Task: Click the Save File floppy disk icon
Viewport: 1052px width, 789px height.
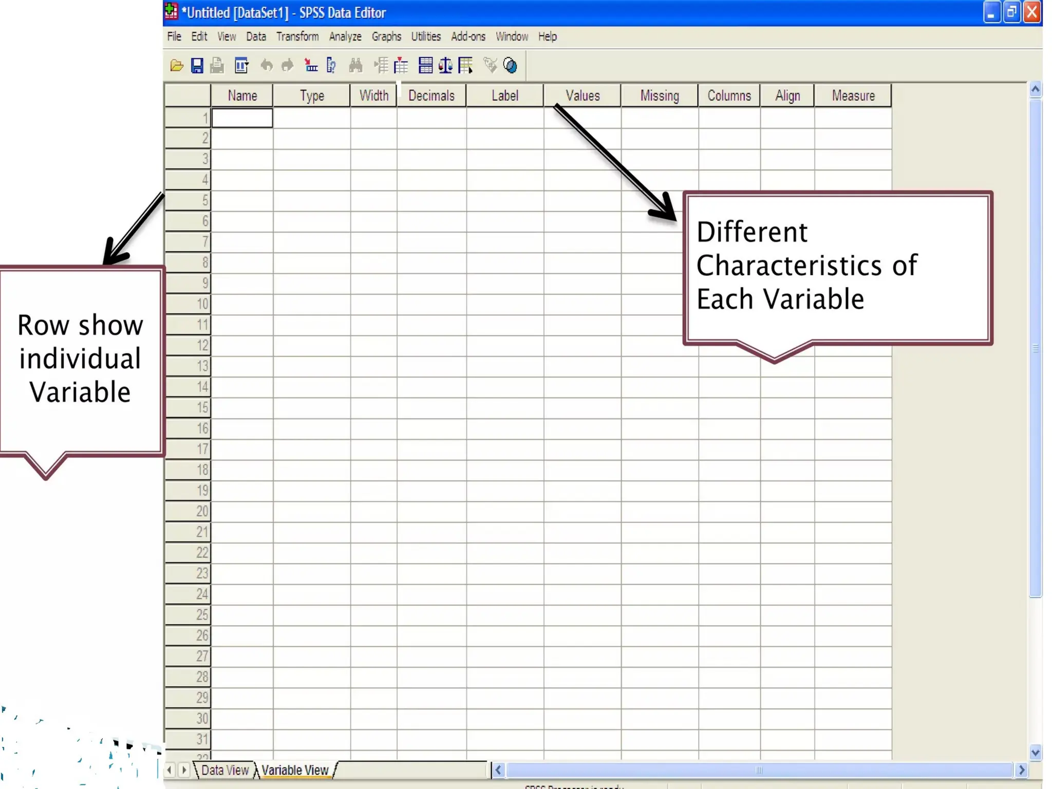Action: pos(197,66)
